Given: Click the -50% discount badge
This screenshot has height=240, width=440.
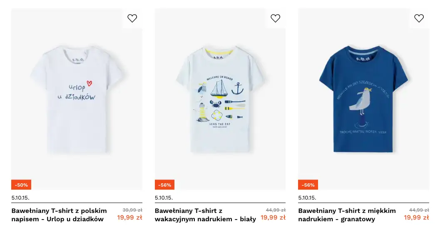Looking at the screenshot, I should 21,185.
